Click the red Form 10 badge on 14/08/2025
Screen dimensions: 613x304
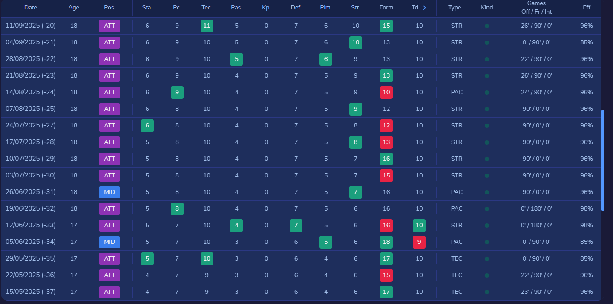[x=386, y=93]
